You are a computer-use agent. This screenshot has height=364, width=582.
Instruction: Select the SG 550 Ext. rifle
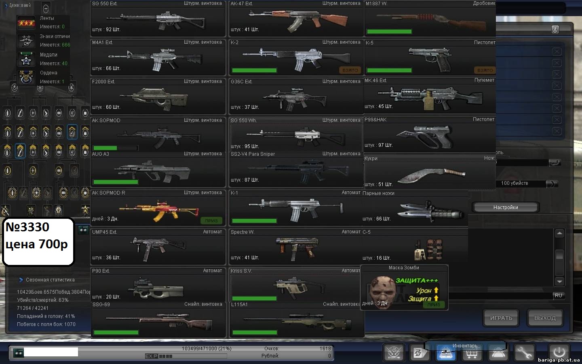(158, 19)
